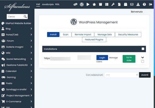Click the play demo icon in toolbar
Viewport: 155px width, 108px height.
(88, 5)
